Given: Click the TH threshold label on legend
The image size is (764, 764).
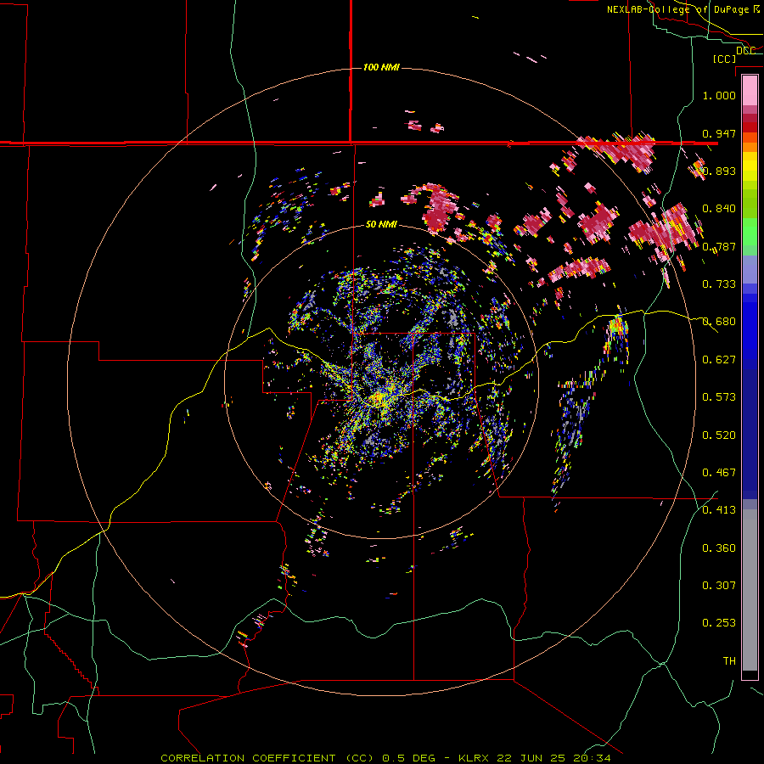Looking at the screenshot, I should pyautogui.click(x=729, y=661).
